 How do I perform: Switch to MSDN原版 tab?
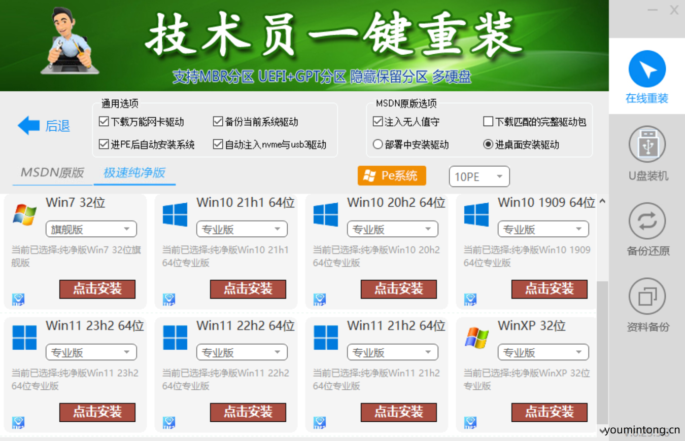[52, 173]
